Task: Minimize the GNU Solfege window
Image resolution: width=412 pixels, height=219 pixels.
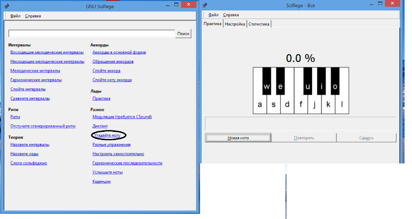Action: (x=168, y=5)
